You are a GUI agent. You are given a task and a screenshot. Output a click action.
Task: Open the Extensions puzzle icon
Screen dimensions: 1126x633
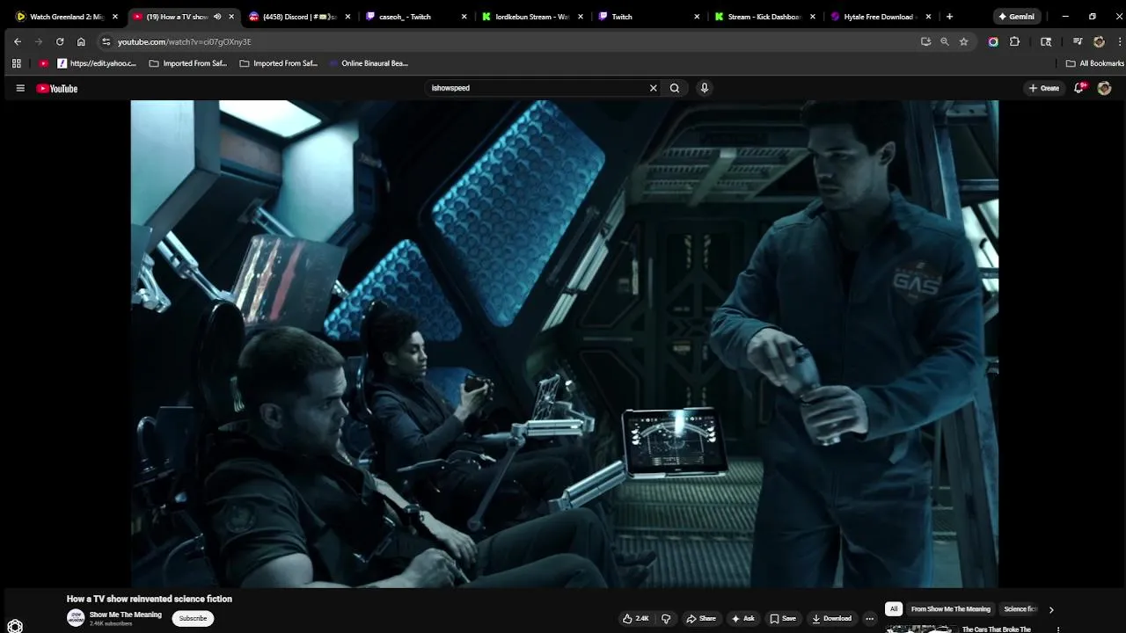[x=1014, y=41]
